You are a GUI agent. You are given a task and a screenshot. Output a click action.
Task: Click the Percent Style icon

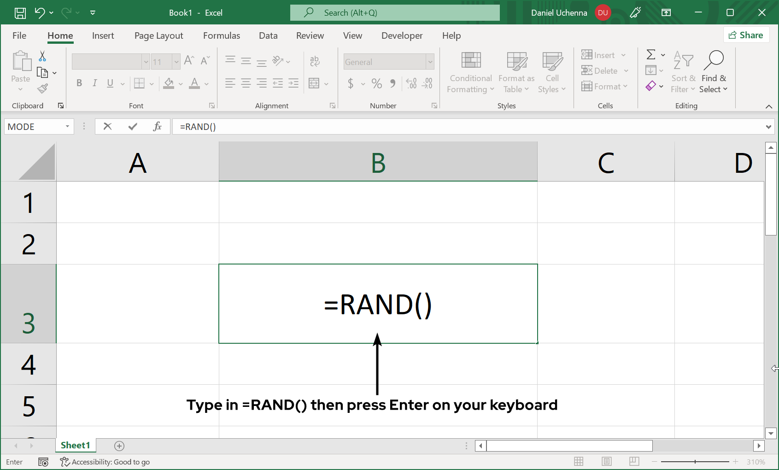[376, 83]
